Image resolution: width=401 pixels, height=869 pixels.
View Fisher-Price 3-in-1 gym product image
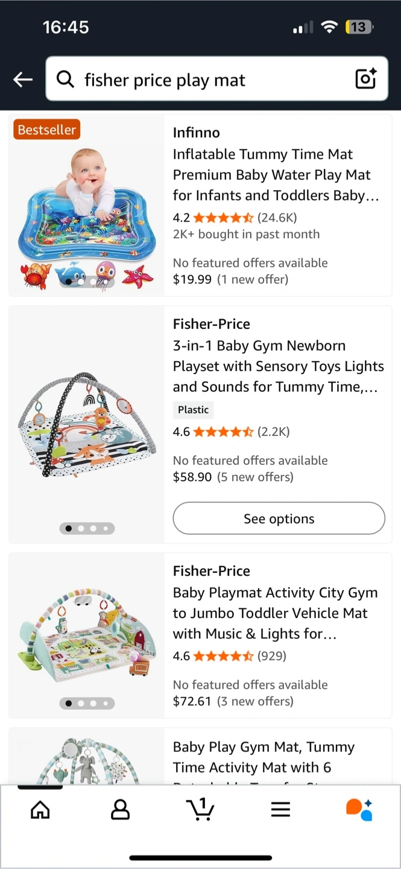[87, 424]
